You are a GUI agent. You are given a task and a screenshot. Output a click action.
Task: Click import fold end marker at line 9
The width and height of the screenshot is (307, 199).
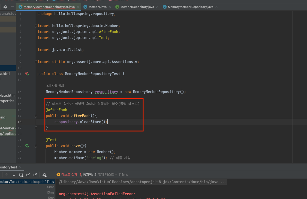tap(36, 62)
